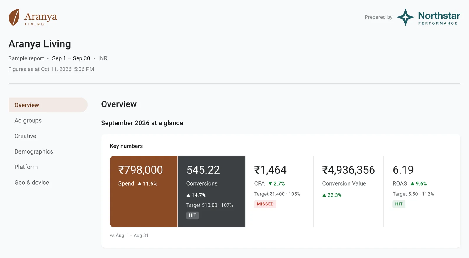469x258 pixels.
Task: Click the CPA down 2.7% indicator
Action: 277,183
